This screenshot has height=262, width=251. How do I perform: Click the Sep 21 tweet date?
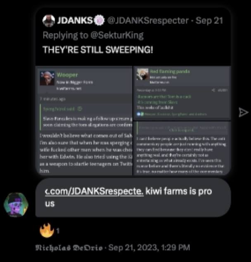pyautogui.click(x=209, y=21)
